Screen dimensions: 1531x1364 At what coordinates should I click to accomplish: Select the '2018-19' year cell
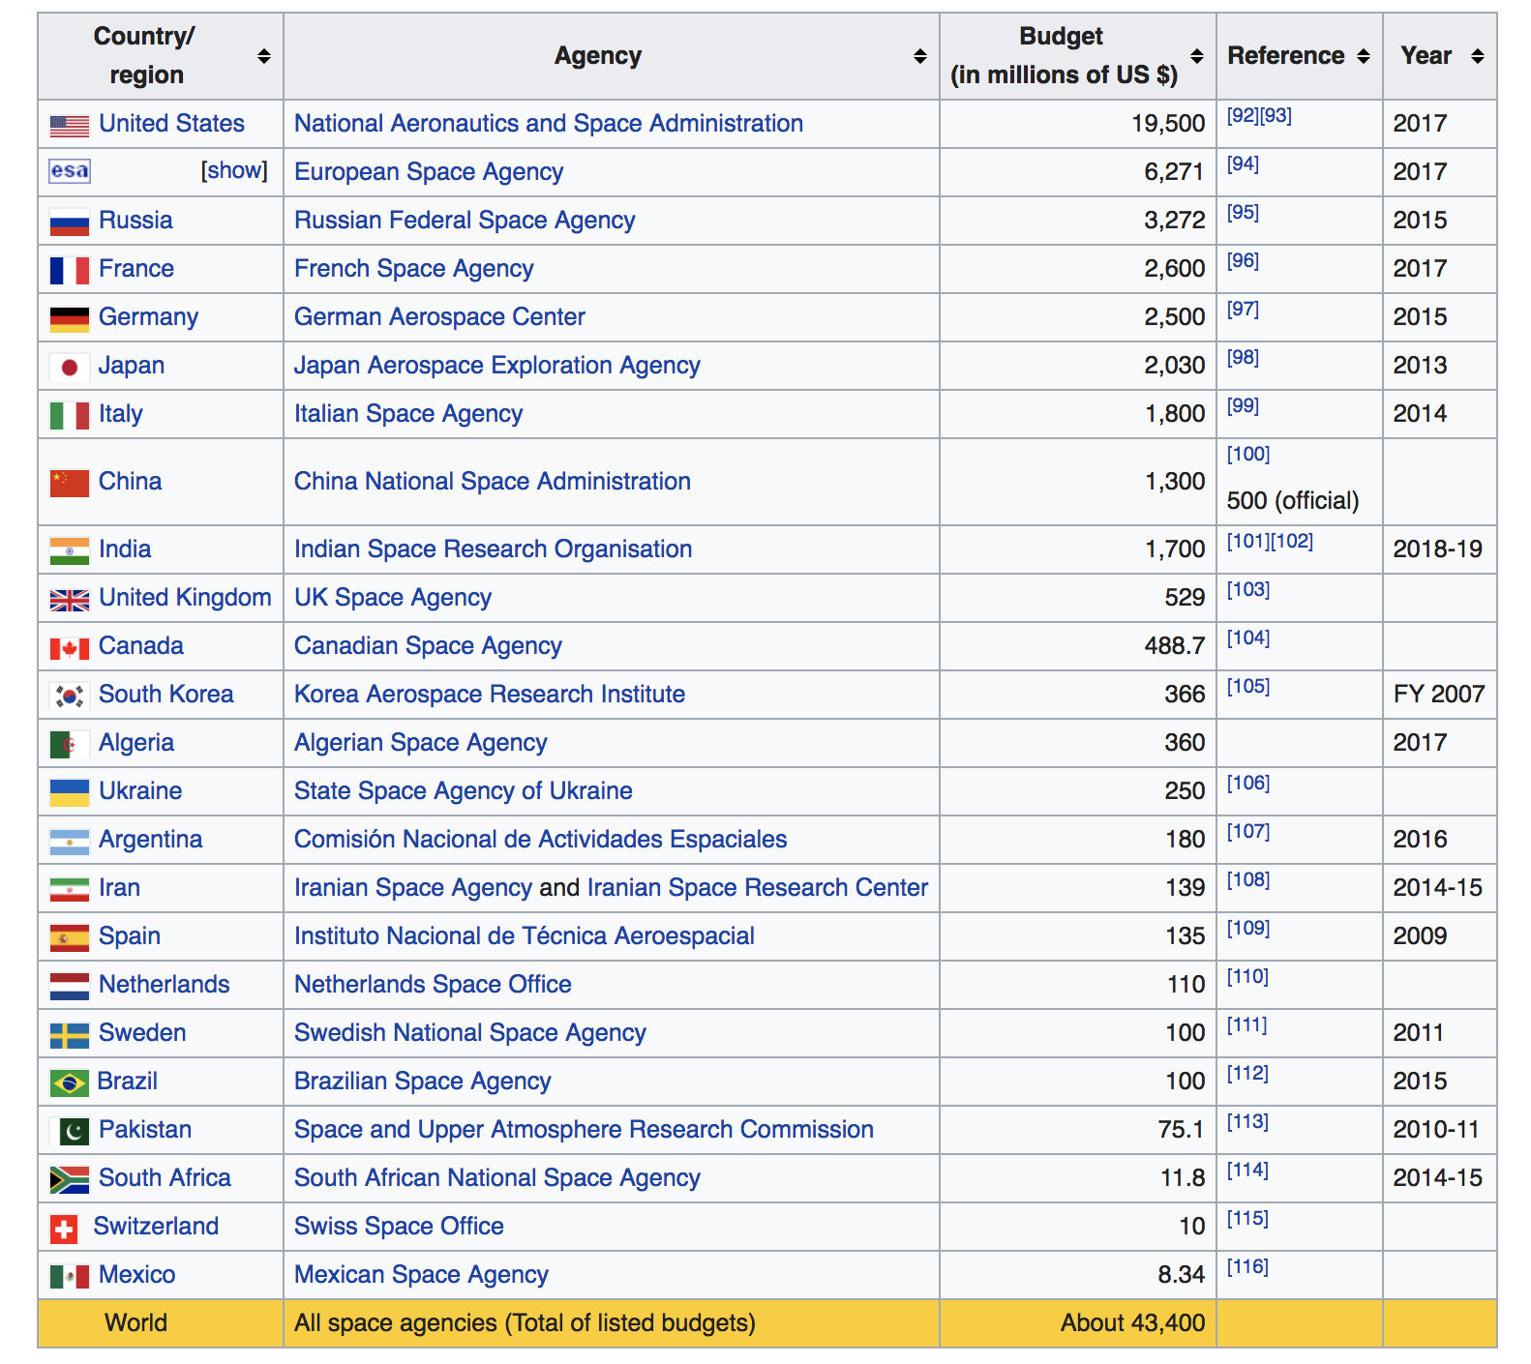(1438, 549)
